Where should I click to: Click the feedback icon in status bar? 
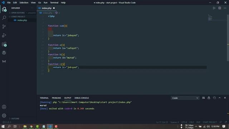(x=221, y=122)
